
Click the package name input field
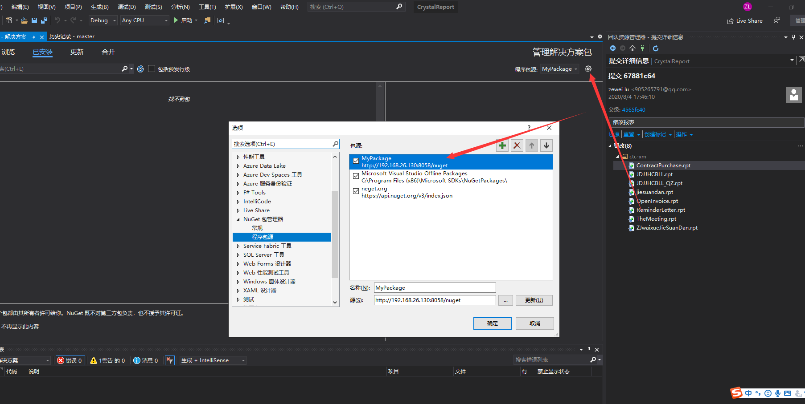click(x=435, y=288)
